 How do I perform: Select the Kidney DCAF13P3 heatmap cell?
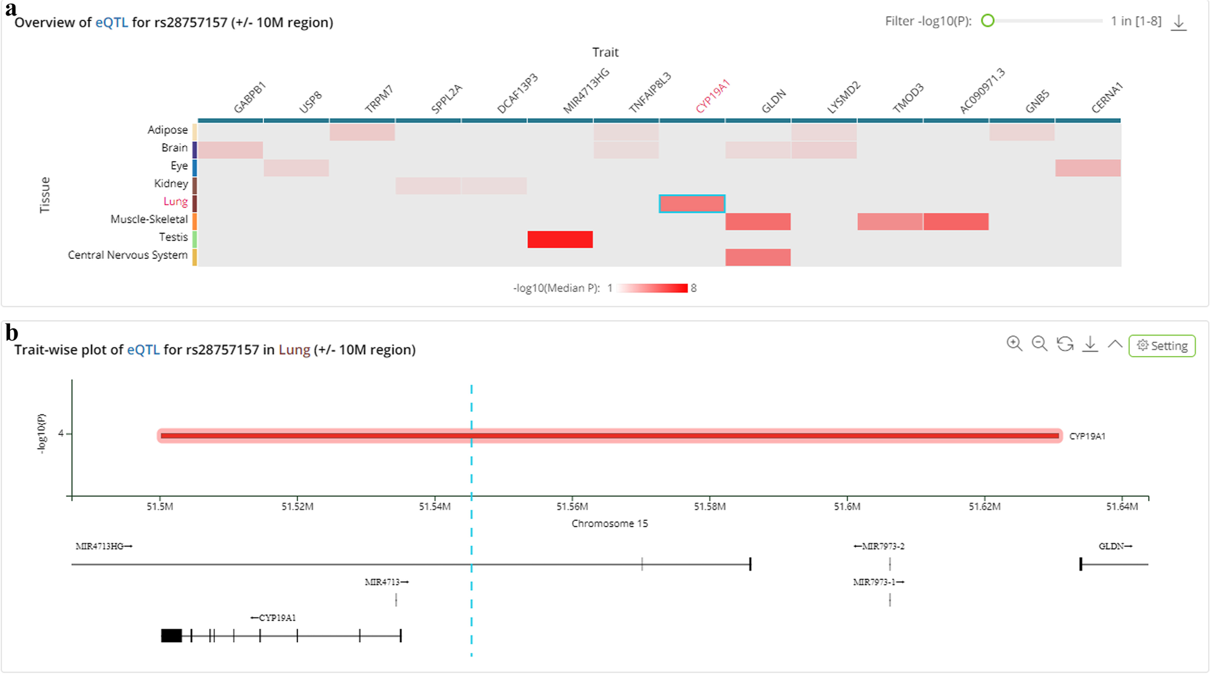click(x=494, y=185)
